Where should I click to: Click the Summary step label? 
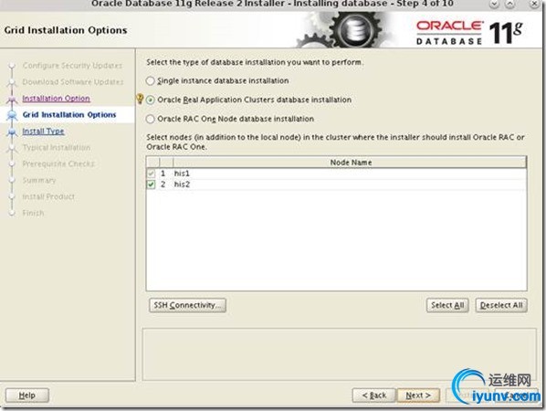39,181
